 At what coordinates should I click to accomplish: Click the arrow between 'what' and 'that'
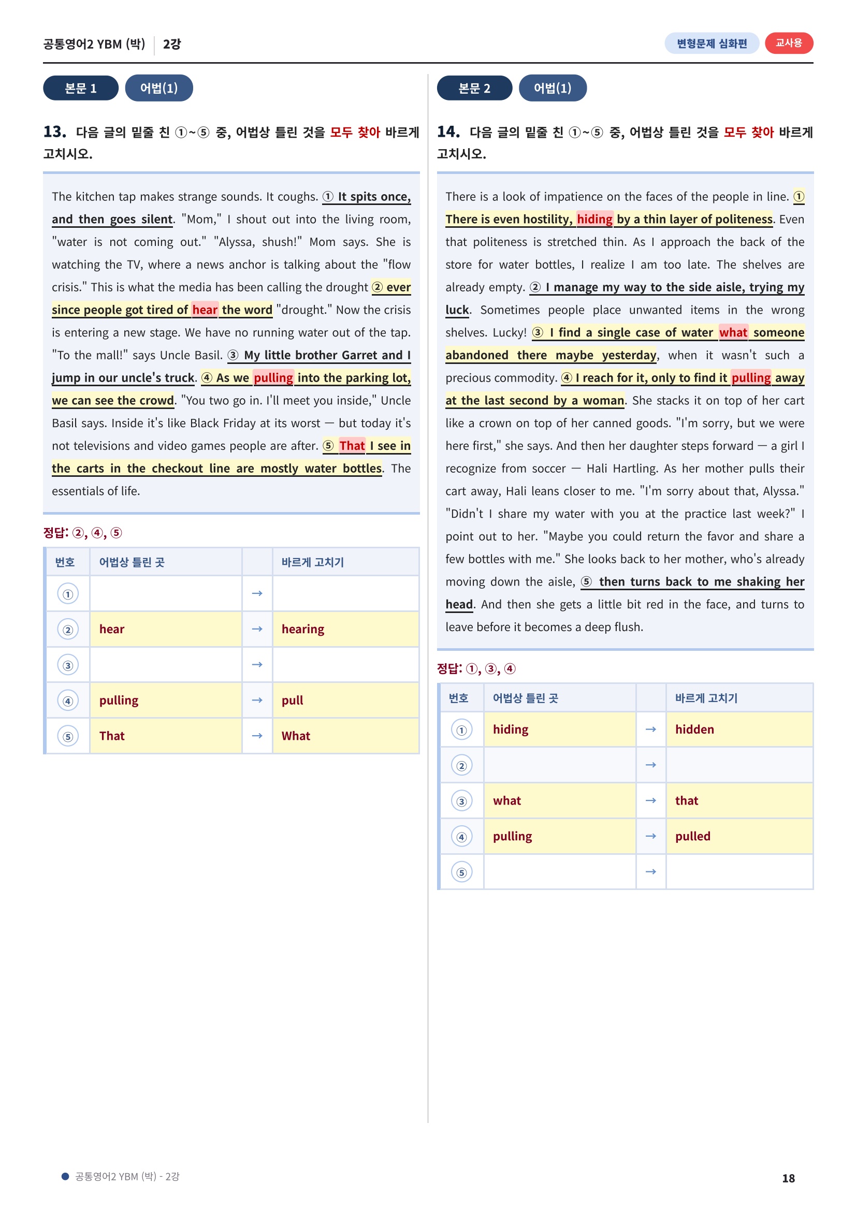pyautogui.click(x=651, y=800)
